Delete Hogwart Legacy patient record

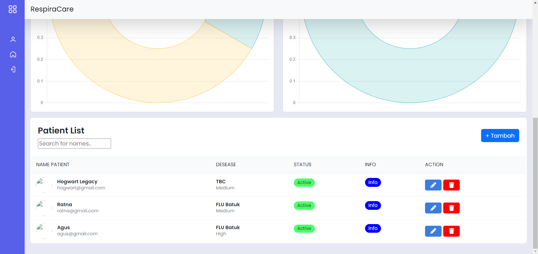[x=451, y=185]
